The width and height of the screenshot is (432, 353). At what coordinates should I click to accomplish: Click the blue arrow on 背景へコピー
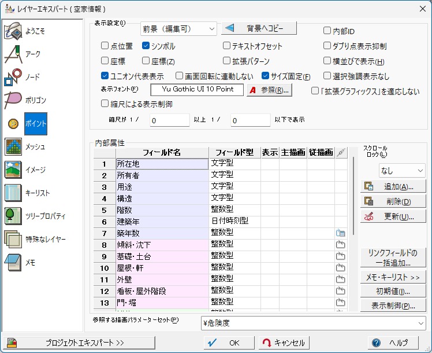pyautogui.click(x=229, y=28)
